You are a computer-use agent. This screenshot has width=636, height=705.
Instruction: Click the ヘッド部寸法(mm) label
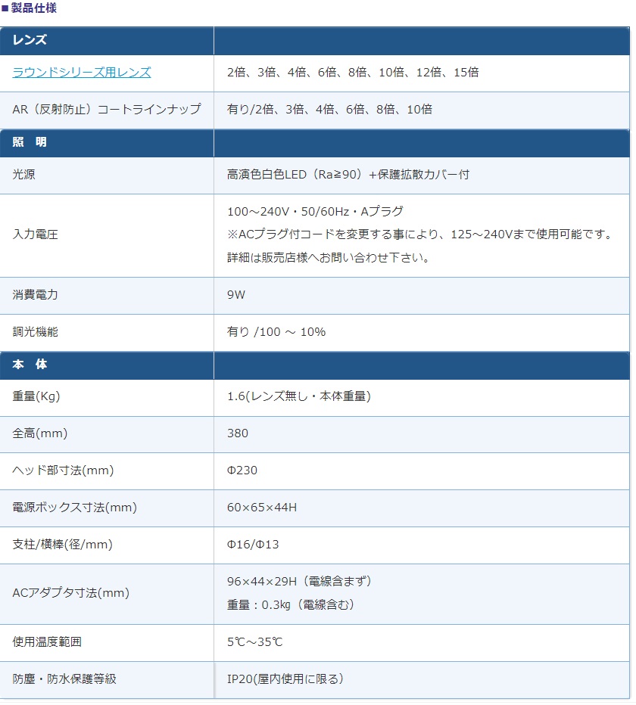coord(63,471)
